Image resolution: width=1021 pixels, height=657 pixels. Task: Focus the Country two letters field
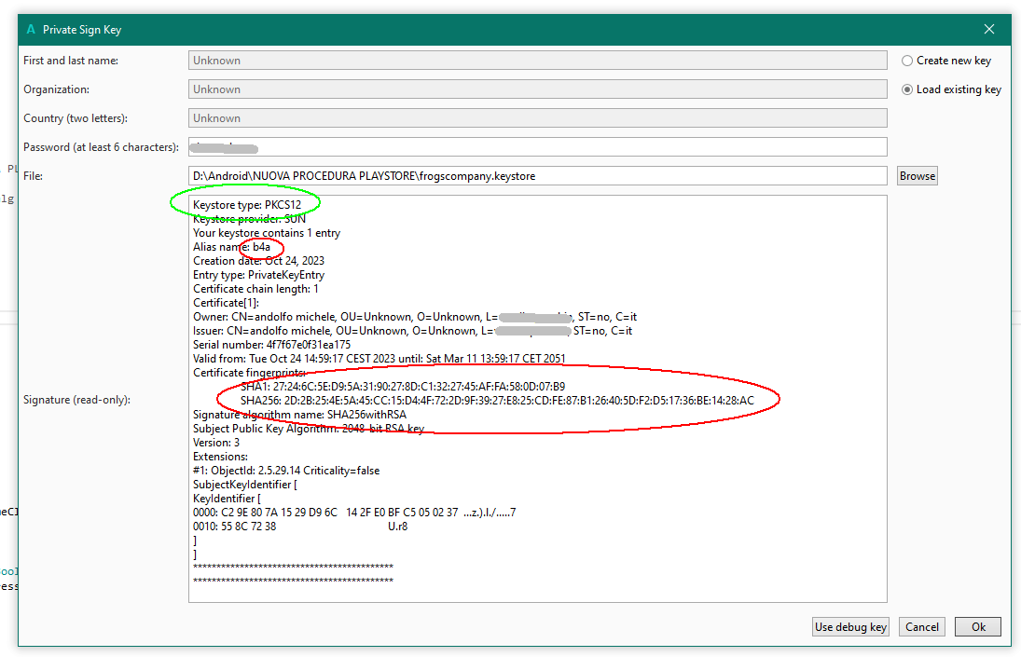(x=538, y=117)
